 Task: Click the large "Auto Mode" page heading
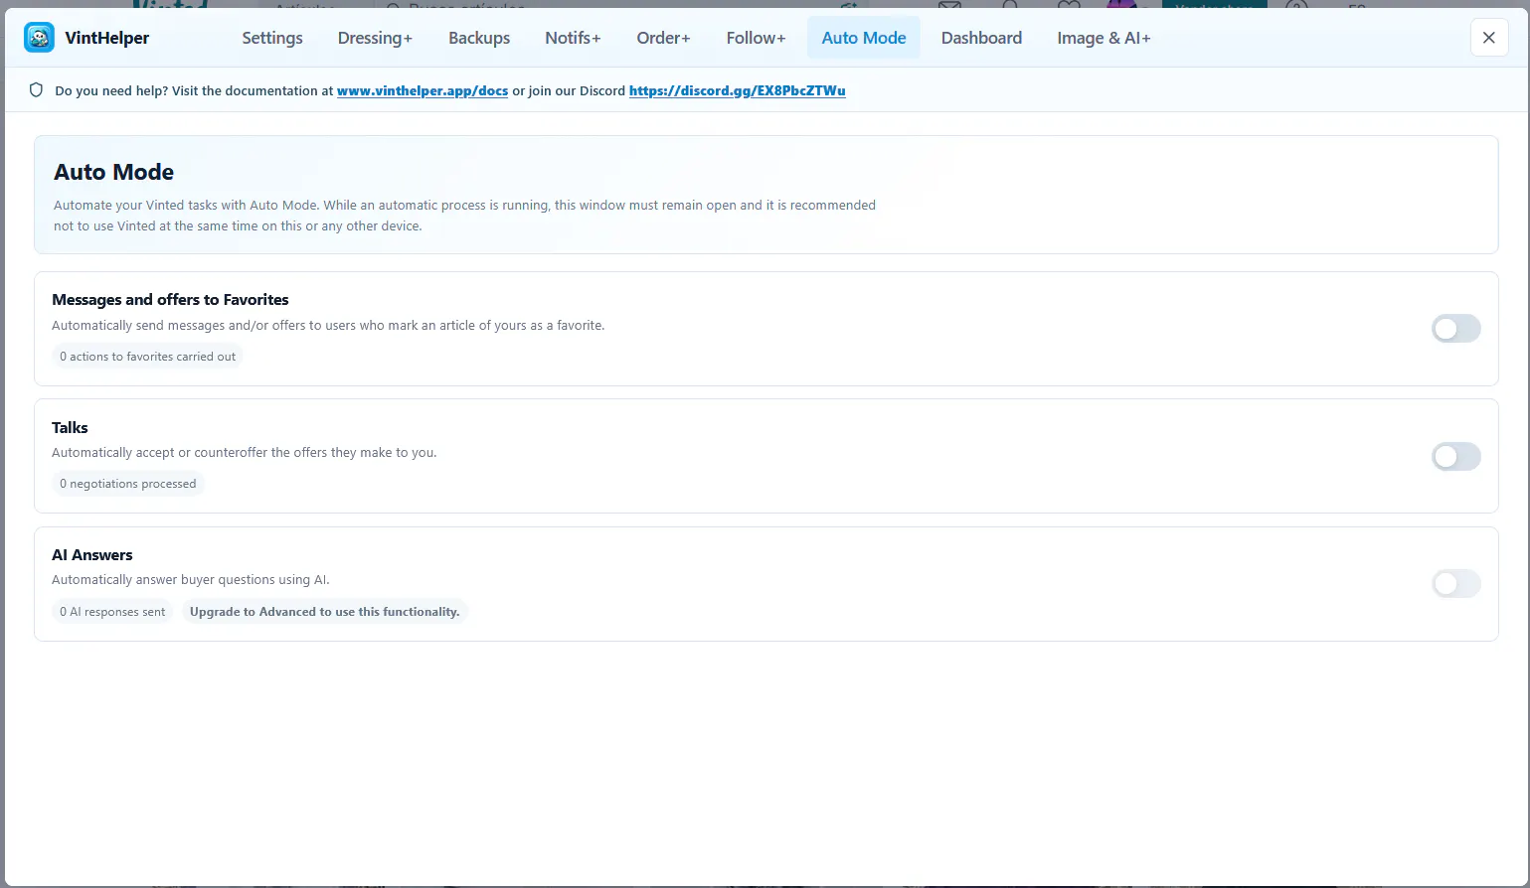pos(113,172)
